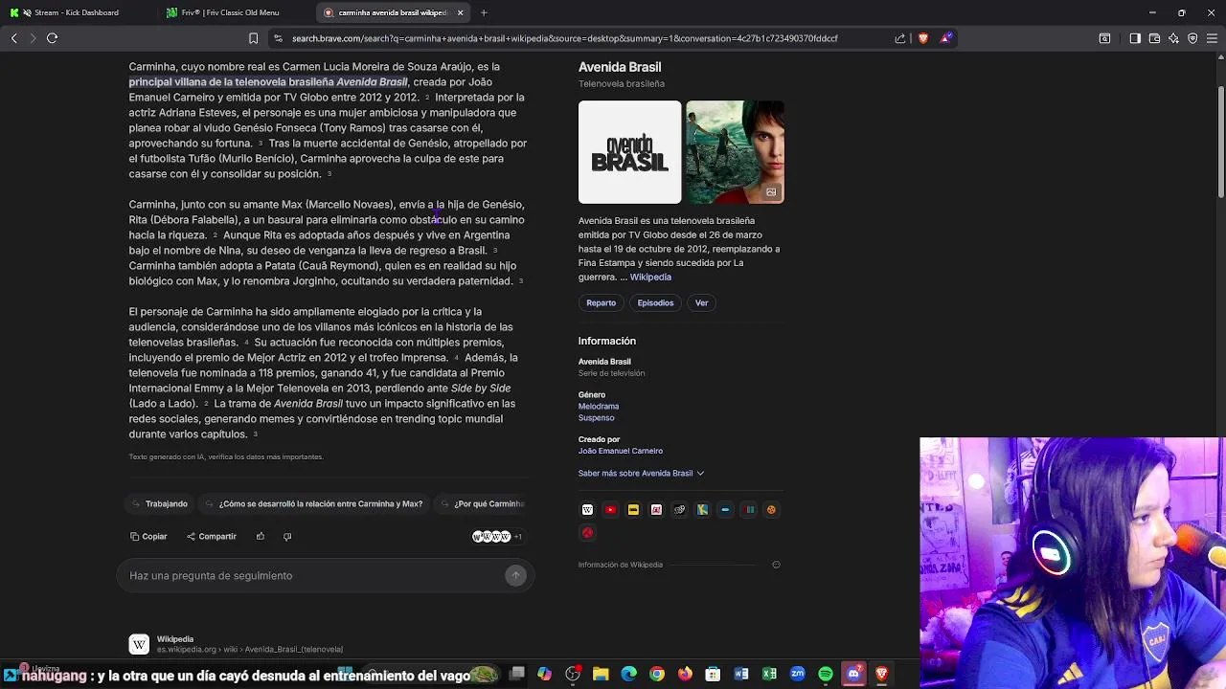
Task: Open the yellow IMDb-style profile icon
Action: coord(633,510)
